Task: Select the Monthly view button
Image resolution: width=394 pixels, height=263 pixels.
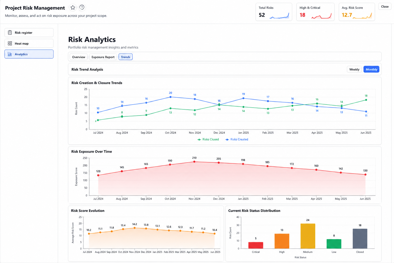Action: (371, 69)
